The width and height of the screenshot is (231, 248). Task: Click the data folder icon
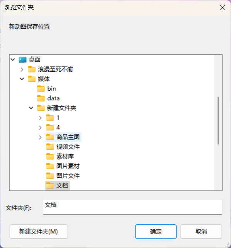point(41,98)
